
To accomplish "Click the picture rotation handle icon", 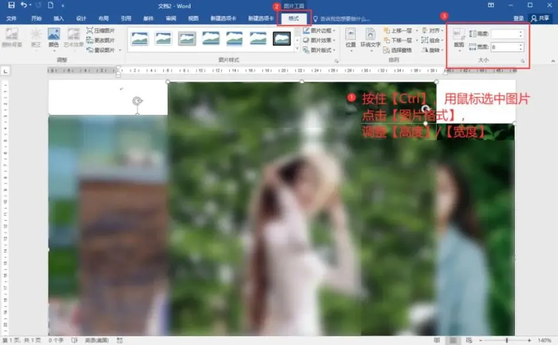I will tap(138, 101).
